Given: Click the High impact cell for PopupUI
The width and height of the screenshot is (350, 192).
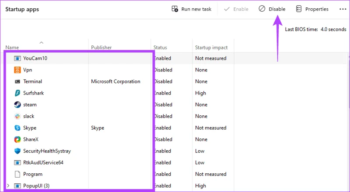Looking at the screenshot, I should pos(200,186).
